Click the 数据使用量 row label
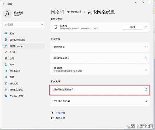Image resolution: width=155 pixels, height=130 pixels. [x=59, y=47]
